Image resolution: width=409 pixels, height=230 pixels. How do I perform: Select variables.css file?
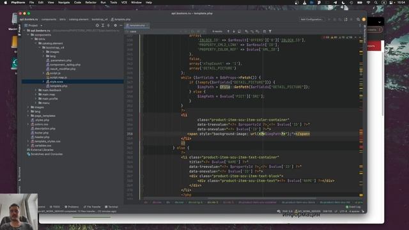pyautogui.click(x=41, y=146)
